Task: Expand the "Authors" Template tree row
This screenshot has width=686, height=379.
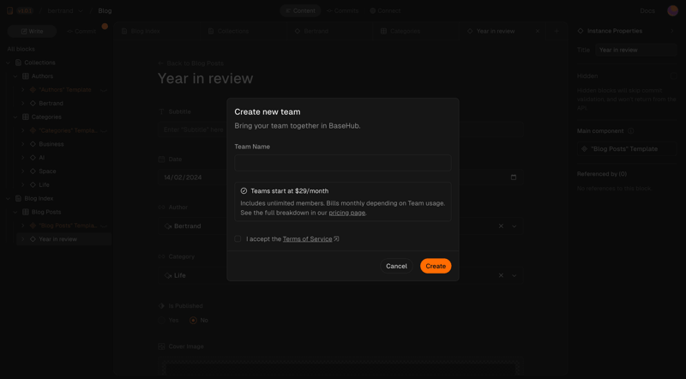Action: pyautogui.click(x=23, y=90)
